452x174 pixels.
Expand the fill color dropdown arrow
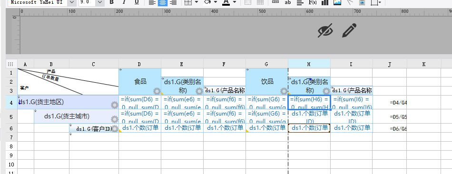click(216, 2)
